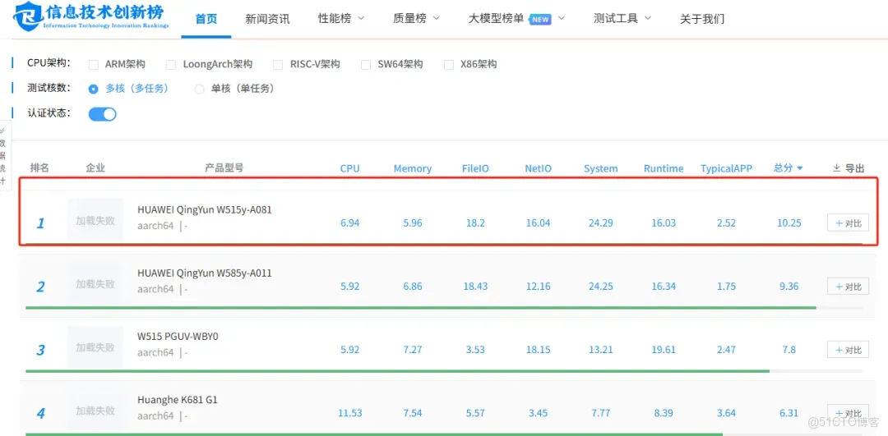
Task: Select 多核（多任务）radio button
Action: click(94, 89)
